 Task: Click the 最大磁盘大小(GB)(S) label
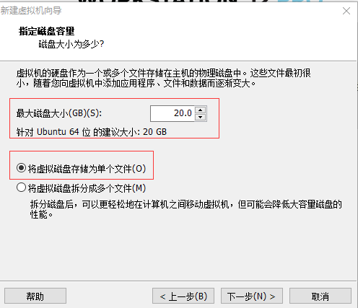tap(59, 113)
